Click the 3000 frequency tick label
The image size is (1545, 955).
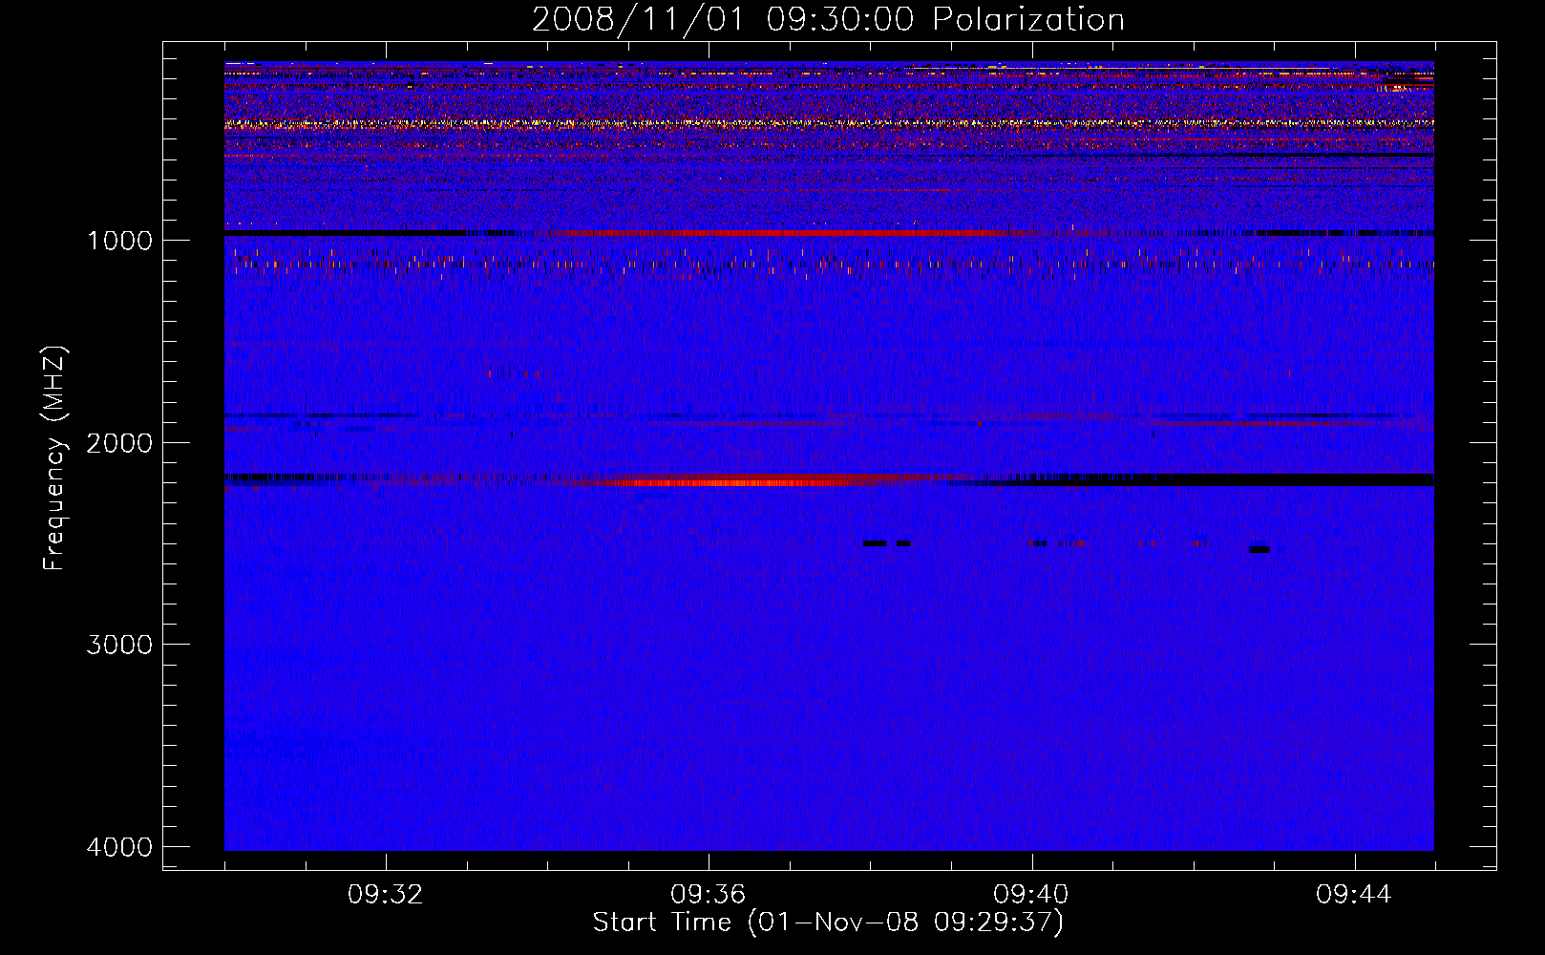pyautogui.click(x=119, y=645)
